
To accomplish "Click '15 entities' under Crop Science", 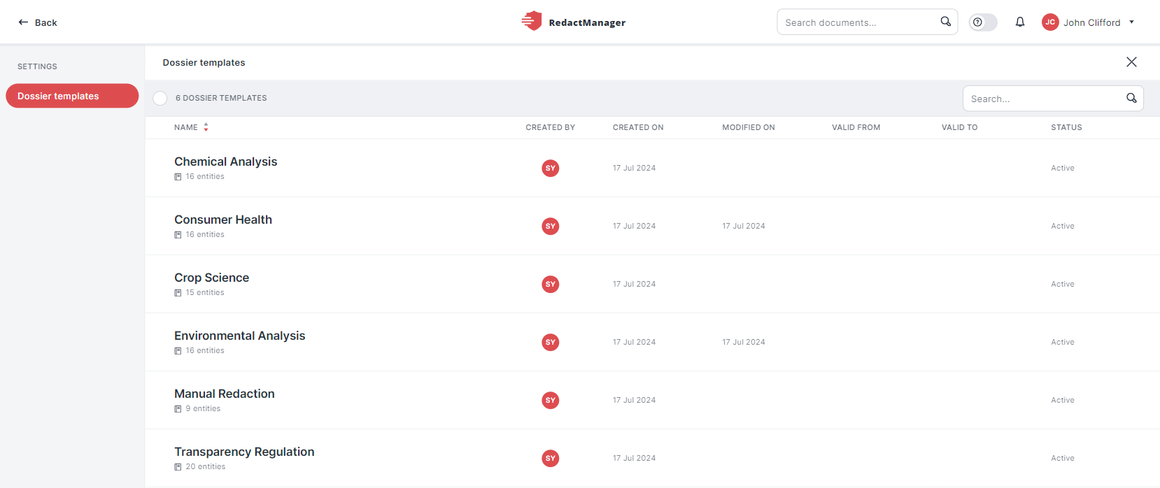I will click(205, 293).
